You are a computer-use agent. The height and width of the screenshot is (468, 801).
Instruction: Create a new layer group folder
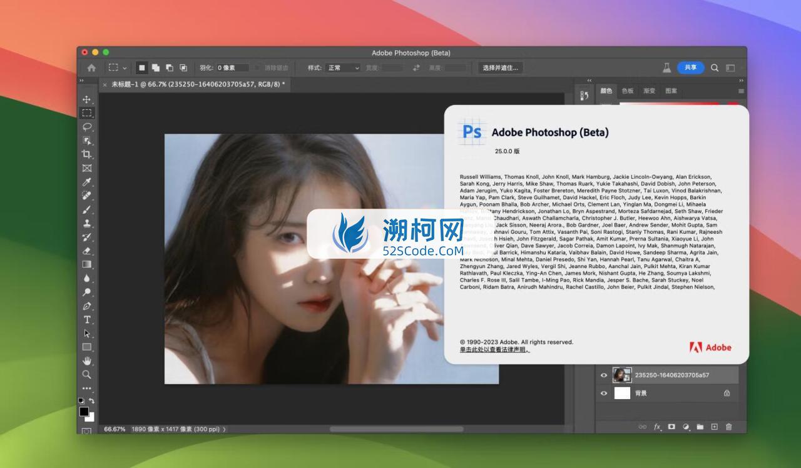point(700,427)
